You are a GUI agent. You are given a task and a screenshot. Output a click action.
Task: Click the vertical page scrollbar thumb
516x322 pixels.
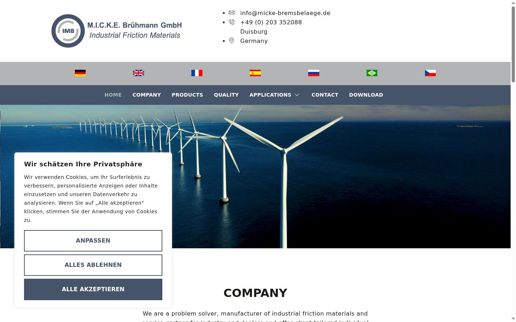click(x=513, y=44)
